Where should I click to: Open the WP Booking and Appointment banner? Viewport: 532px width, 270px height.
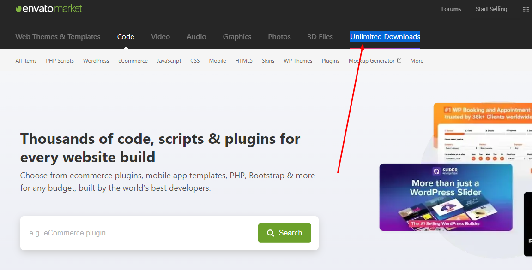pyautogui.click(x=483, y=133)
